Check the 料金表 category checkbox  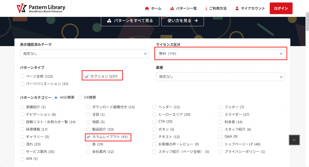coord(221,122)
